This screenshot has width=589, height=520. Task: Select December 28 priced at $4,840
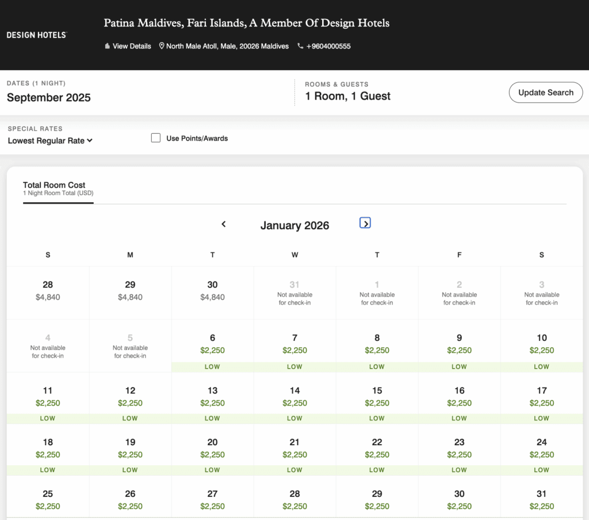tap(48, 291)
